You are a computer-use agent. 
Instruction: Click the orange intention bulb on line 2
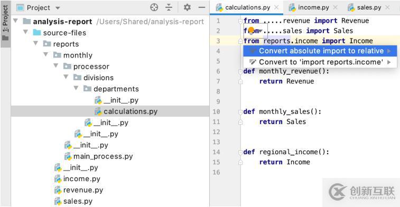tap(252, 30)
